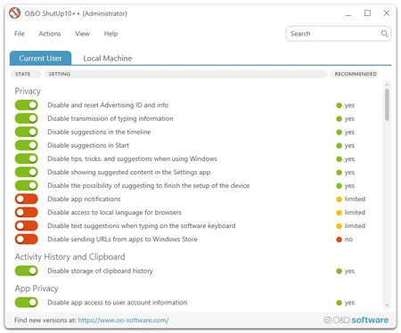Click the green 'yes' dot for Advertising ID

coord(339,105)
